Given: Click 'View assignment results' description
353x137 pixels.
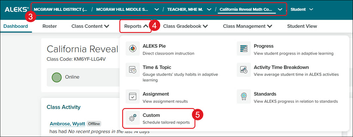Looking at the screenshot, I should pyautogui.click(x=165, y=101).
